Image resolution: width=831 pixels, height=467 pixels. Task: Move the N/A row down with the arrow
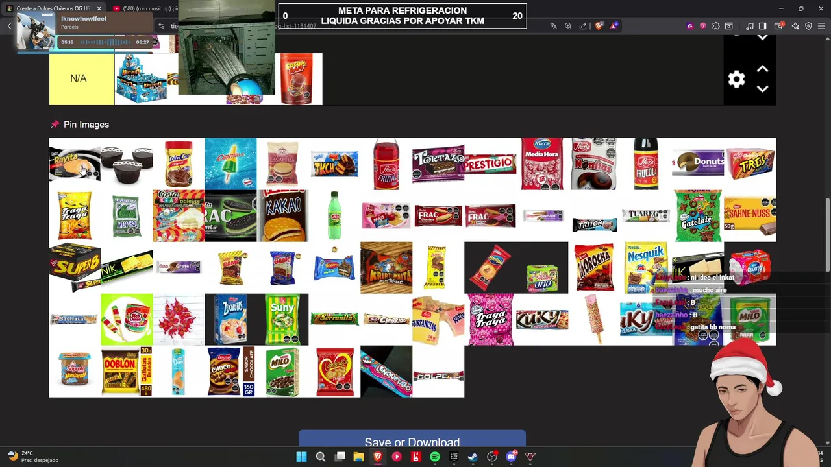(x=762, y=89)
